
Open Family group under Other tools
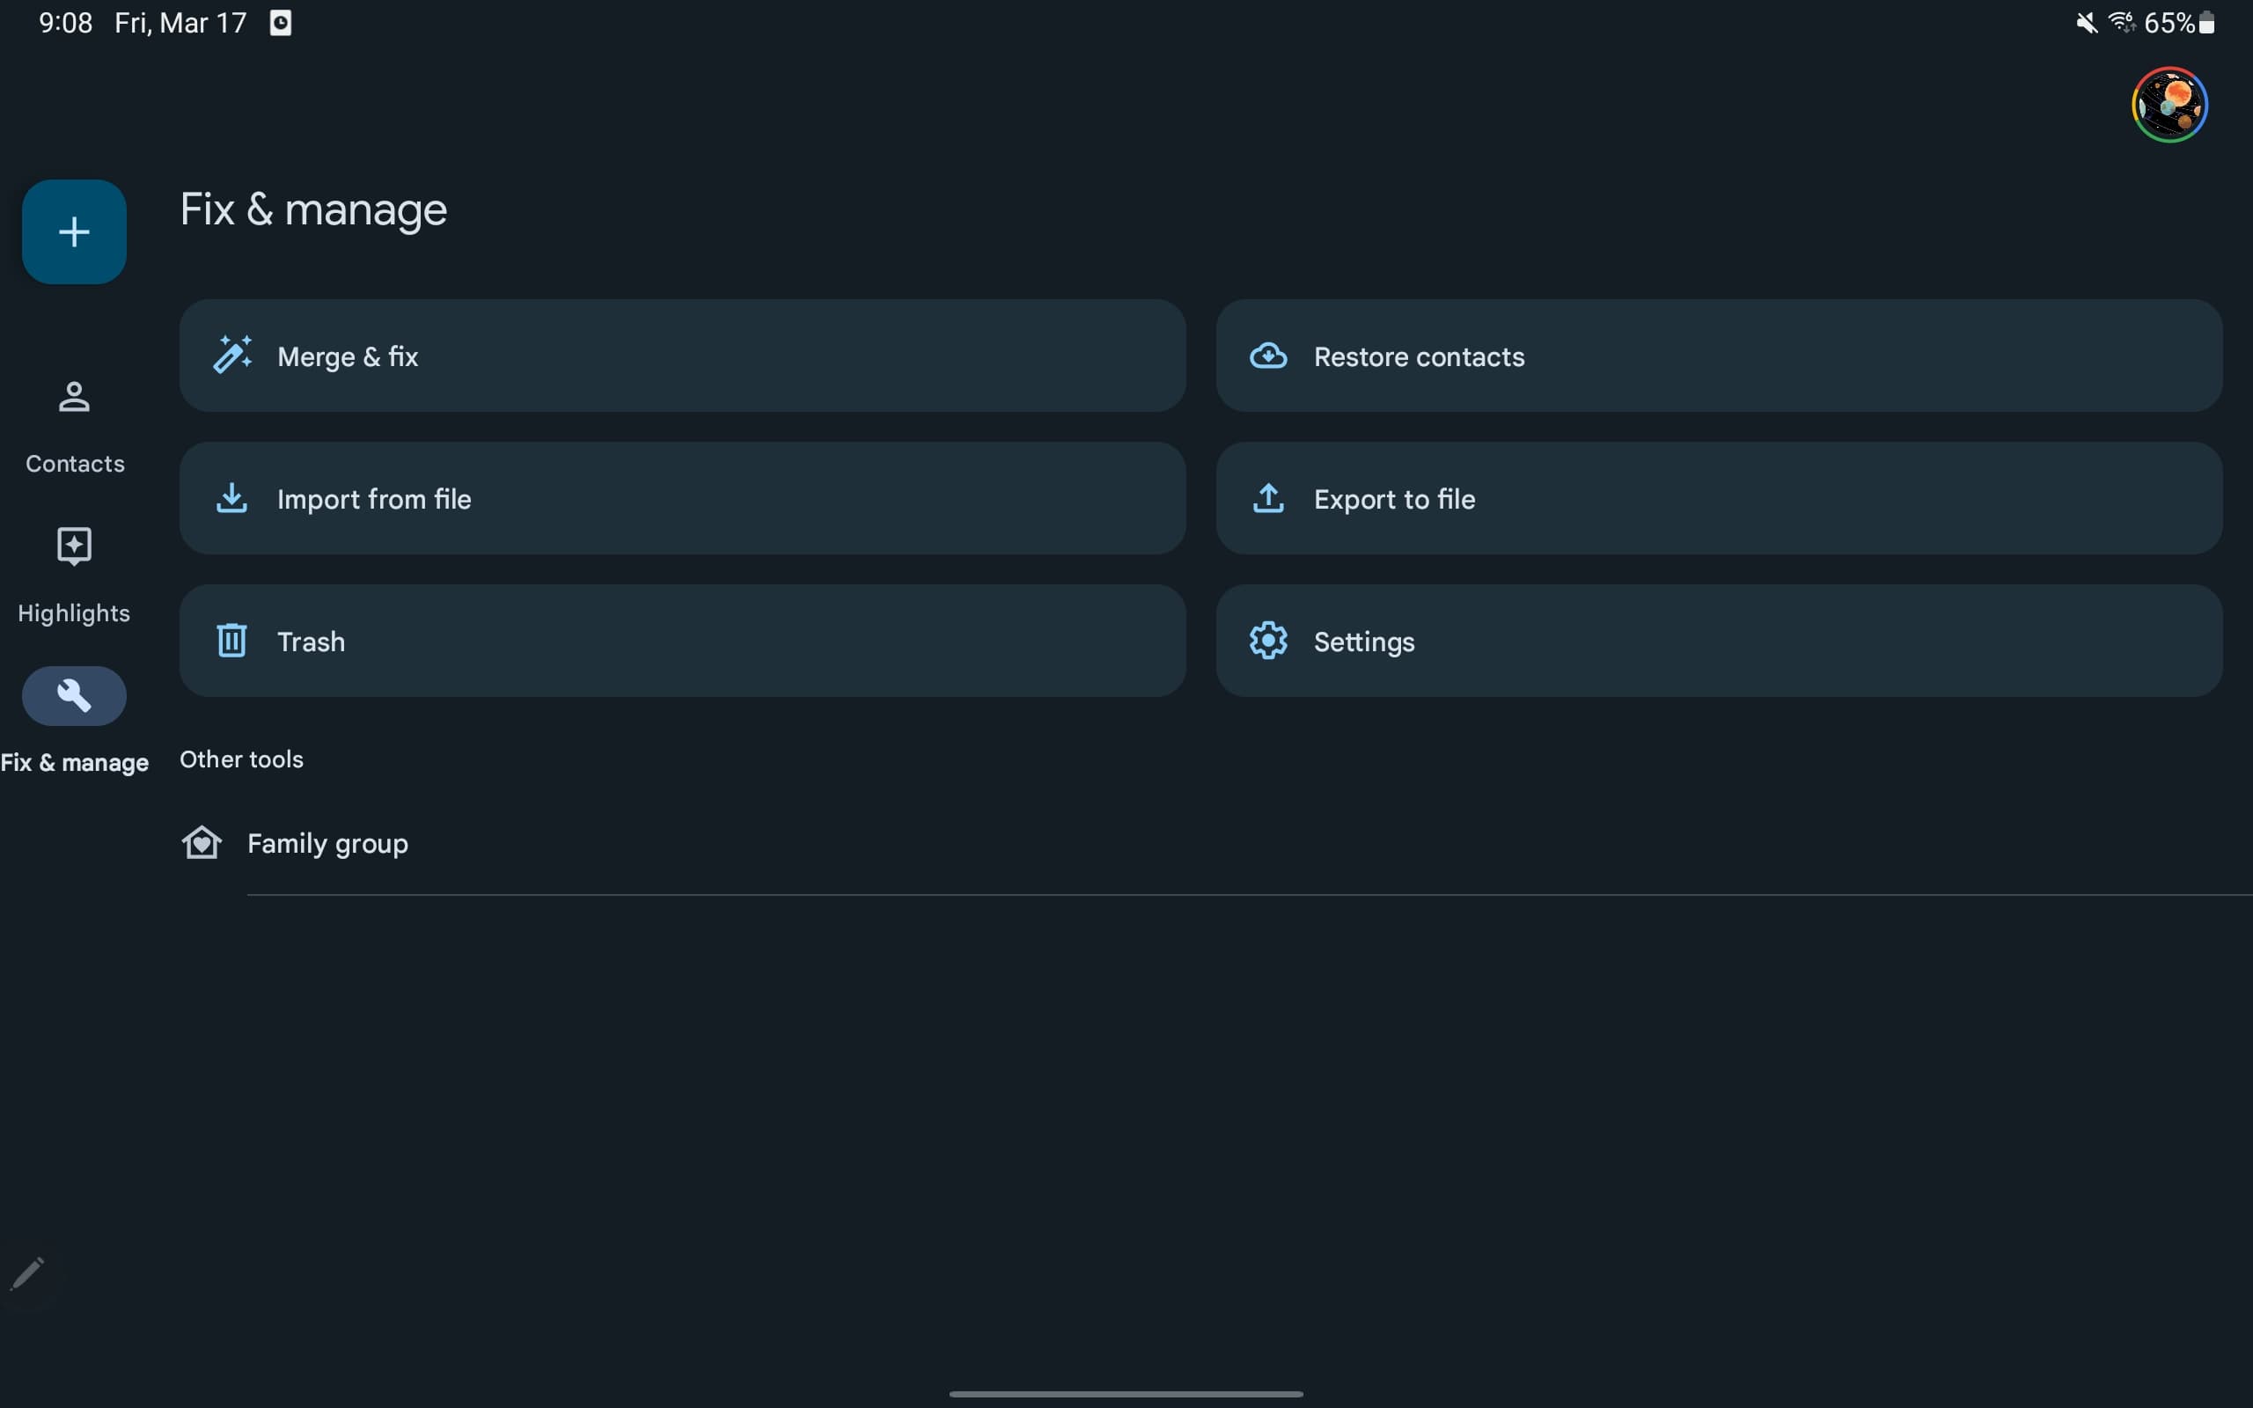pos(327,844)
